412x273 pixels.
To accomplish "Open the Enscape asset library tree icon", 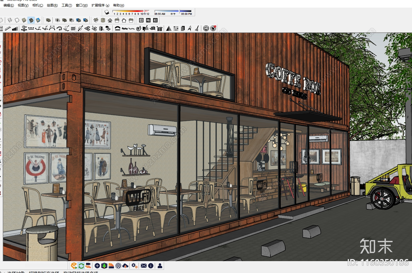I will coord(104,266).
